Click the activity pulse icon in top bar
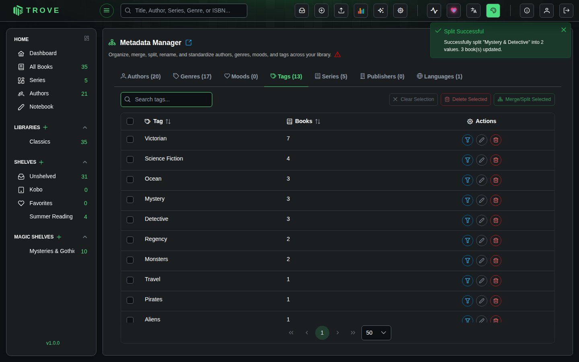Image resolution: width=579 pixels, height=362 pixels. tap(434, 10)
